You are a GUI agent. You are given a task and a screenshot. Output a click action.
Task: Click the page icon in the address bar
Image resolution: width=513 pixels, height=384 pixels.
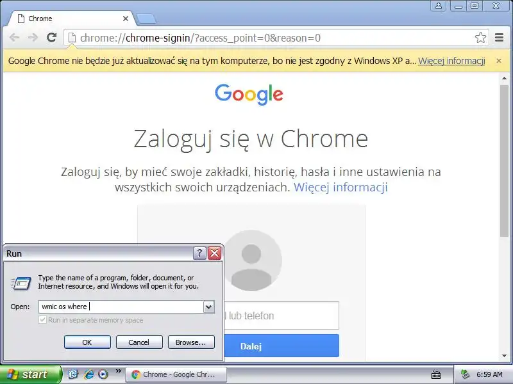click(x=72, y=38)
